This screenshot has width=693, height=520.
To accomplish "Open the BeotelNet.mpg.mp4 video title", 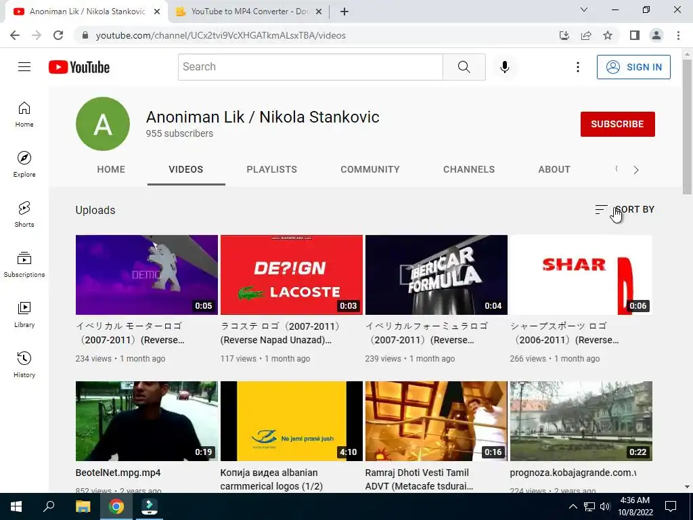I will coord(118,473).
